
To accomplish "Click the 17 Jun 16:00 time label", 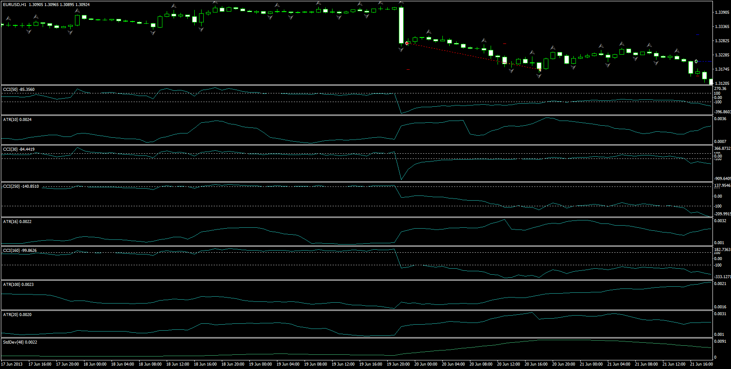I will click(x=40, y=364).
